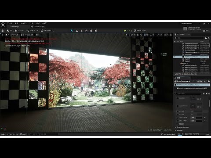Switch to Mesh Paint mode icon

coord(87,31)
